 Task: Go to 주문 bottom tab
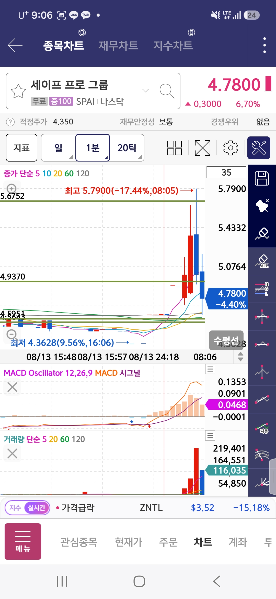click(x=168, y=542)
